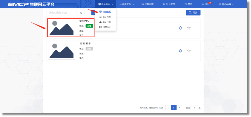This screenshot has width=251, height=117.
Task: Open the 安川PLC device thumbnail
Action: click(x=61, y=28)
